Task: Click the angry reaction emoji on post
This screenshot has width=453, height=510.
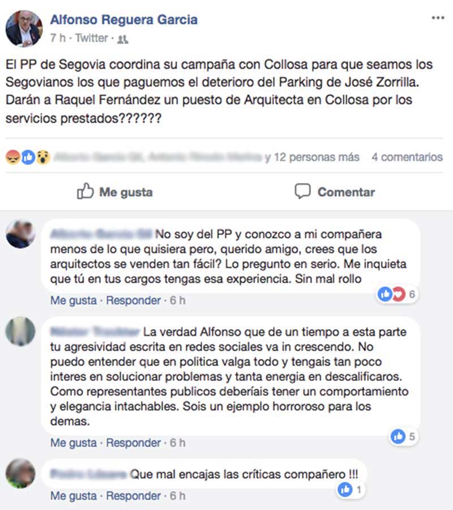Action: [13, 158]
